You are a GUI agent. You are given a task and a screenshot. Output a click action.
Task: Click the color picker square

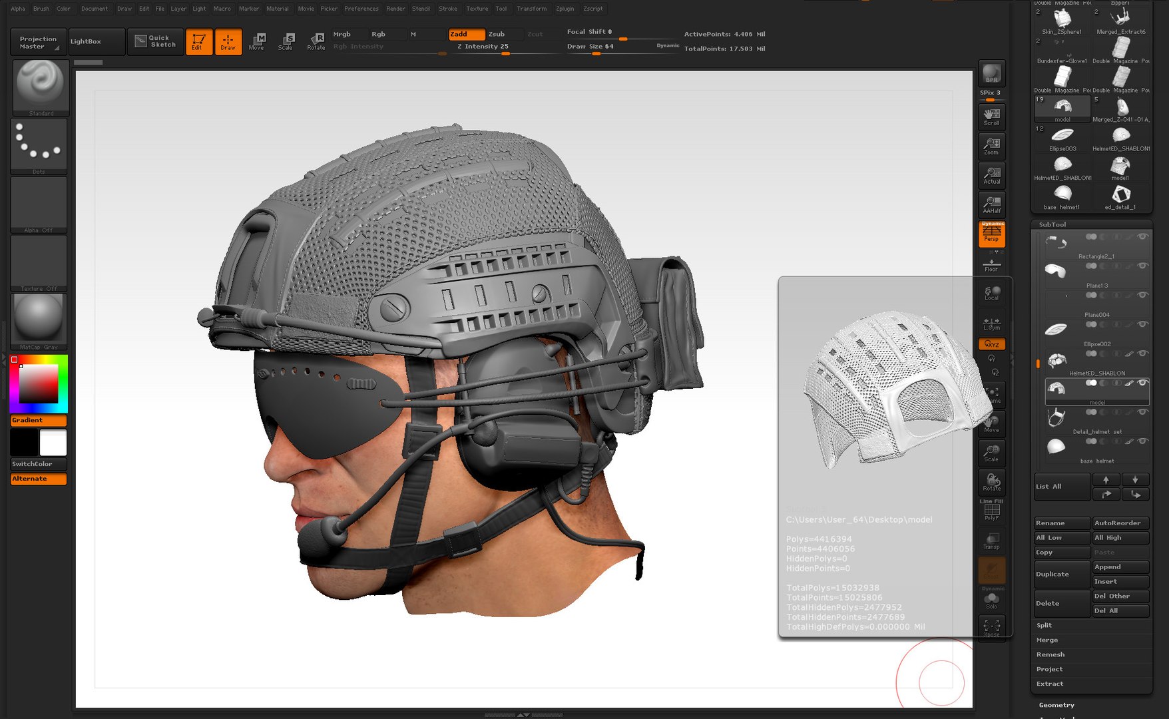39,384
